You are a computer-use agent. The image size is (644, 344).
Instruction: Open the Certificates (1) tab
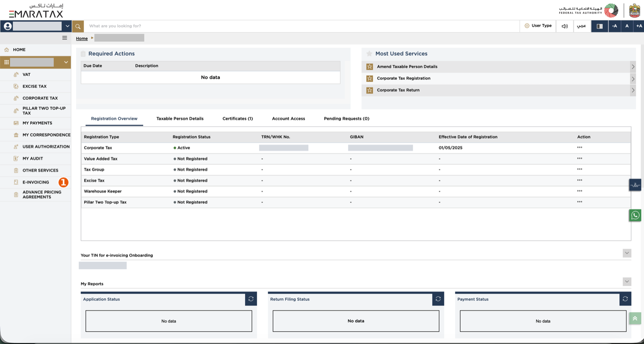(238, 119)
